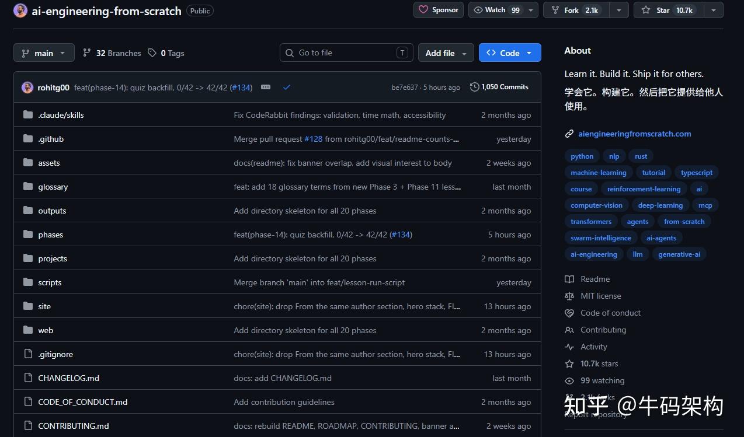Open the Readme link in About

595,279
